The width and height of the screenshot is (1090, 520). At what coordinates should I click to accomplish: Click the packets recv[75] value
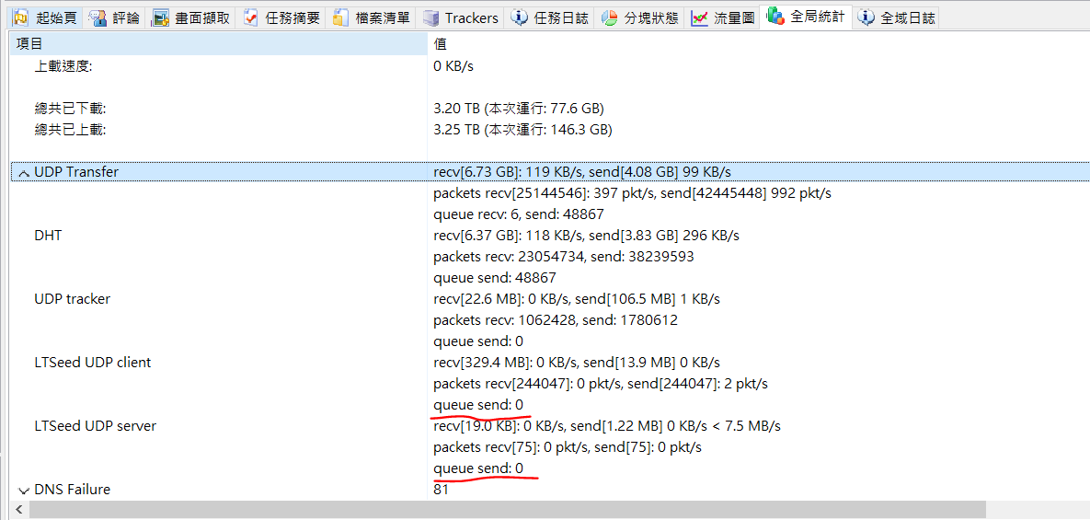point(568,446)
